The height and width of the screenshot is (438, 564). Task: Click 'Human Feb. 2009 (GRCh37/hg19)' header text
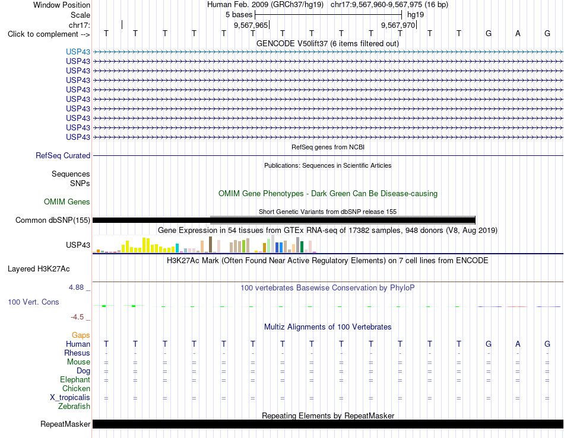(x=265, y=5)
